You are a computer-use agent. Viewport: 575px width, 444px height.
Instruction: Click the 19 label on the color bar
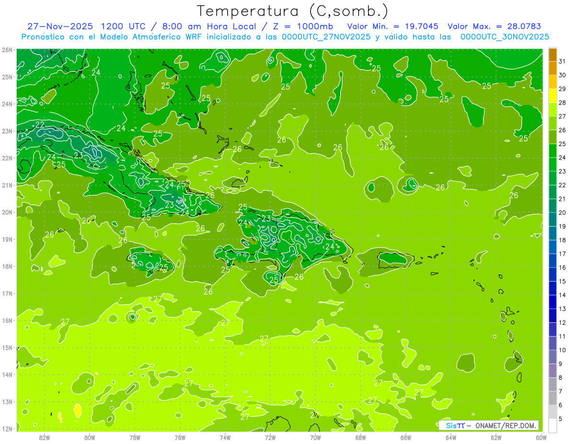[x=563, y=227]
